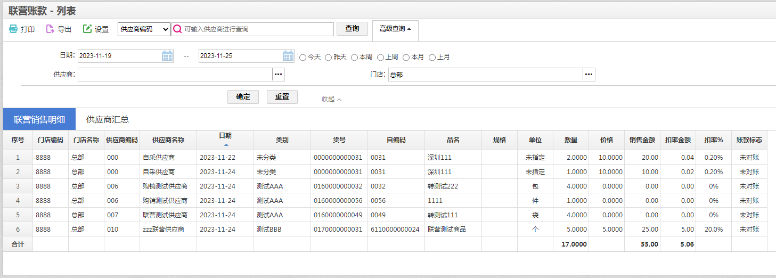The width and height of the screenshot is (776, 278).
Task: Click the export icon for 导出
Action: (x=50, y=29)
